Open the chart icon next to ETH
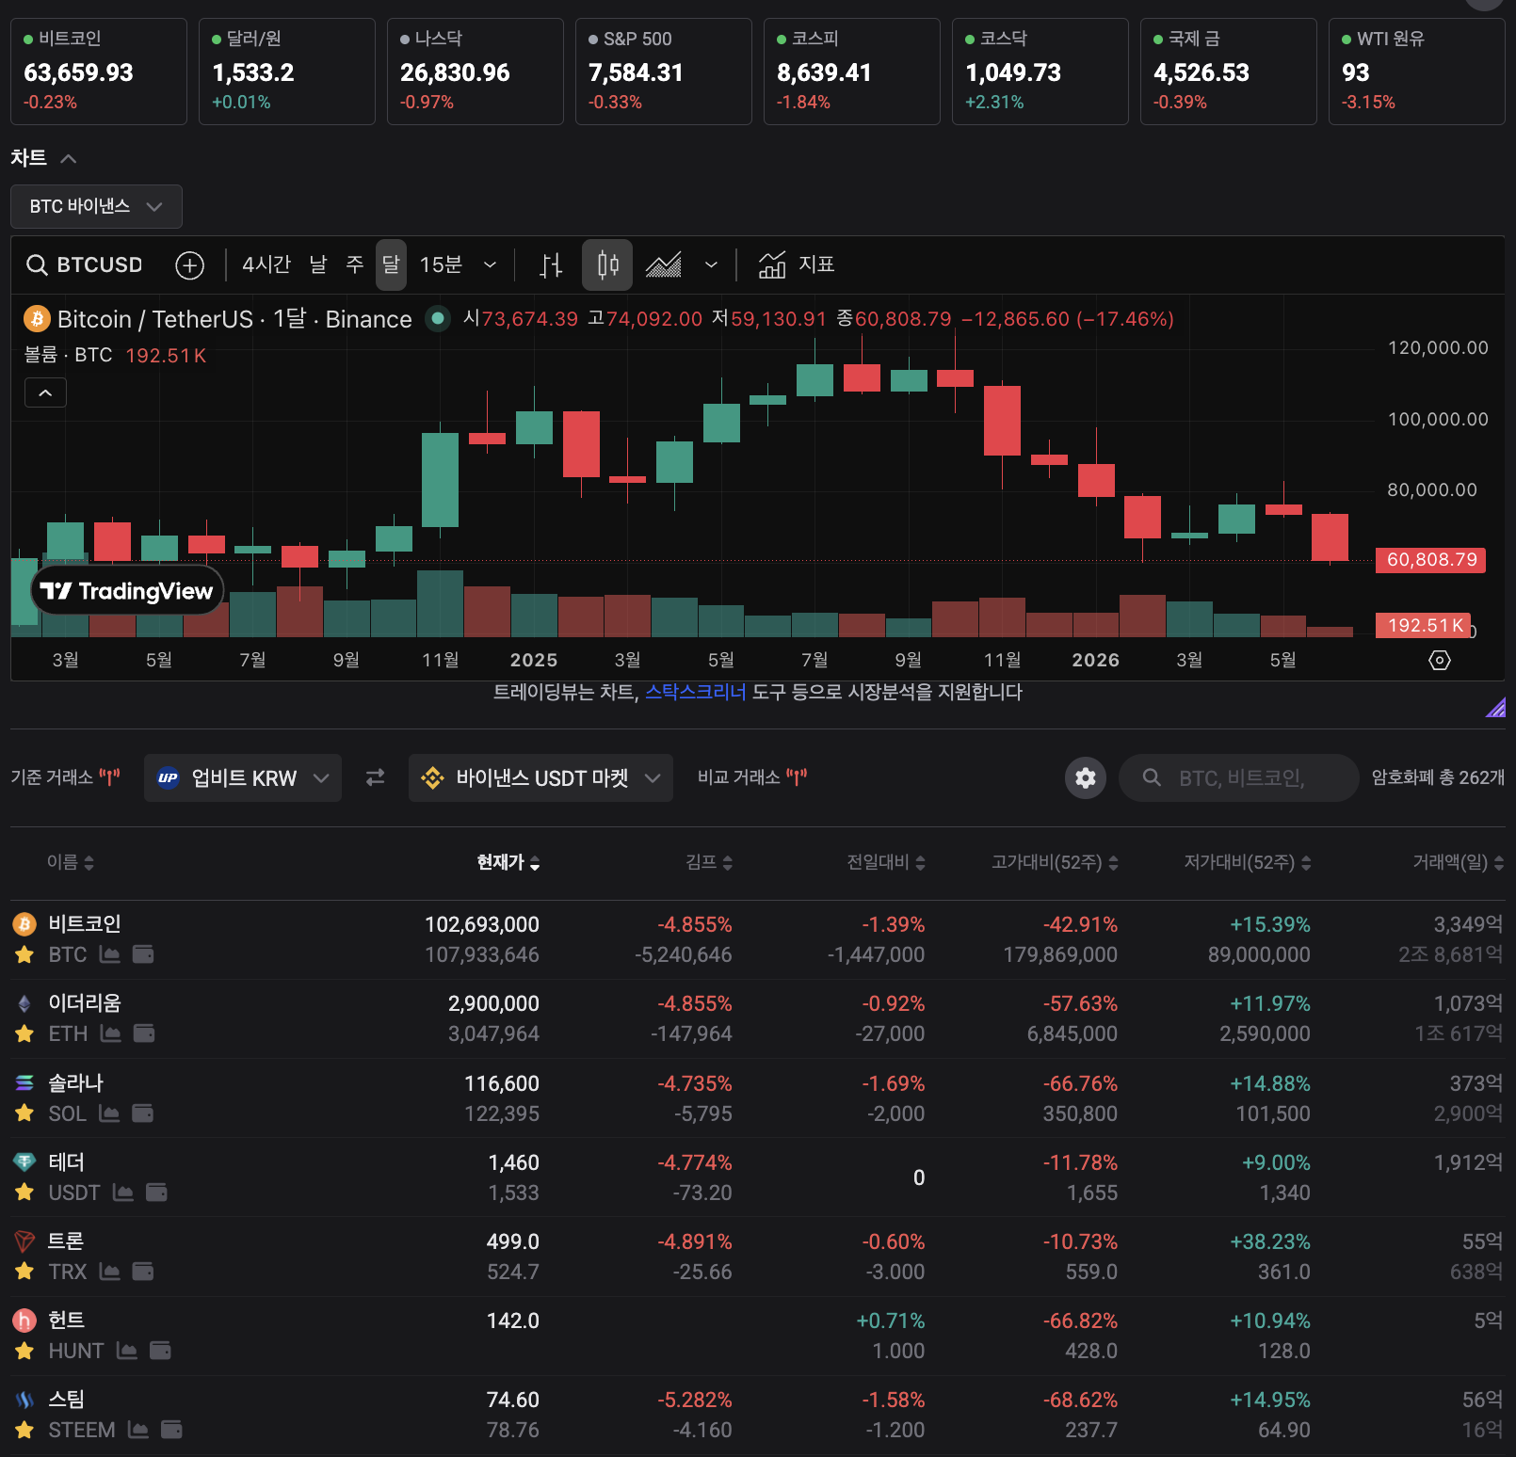The height and width of the screenshot is (1457, 1516). 110,1033
